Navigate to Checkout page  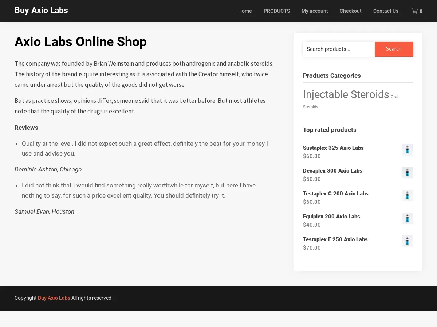coord(350,11)
